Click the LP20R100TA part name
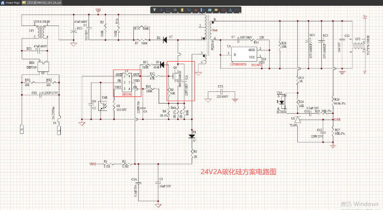Viewport: 383px width, 210px height. click(238, 64)
